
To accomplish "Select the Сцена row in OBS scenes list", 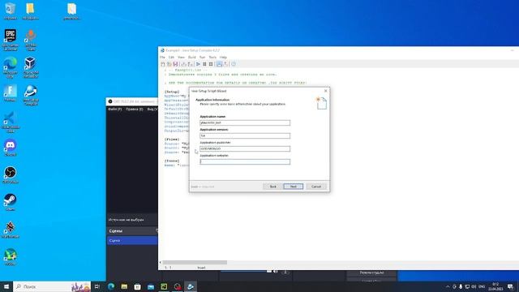I will click(x=132, y=241).
